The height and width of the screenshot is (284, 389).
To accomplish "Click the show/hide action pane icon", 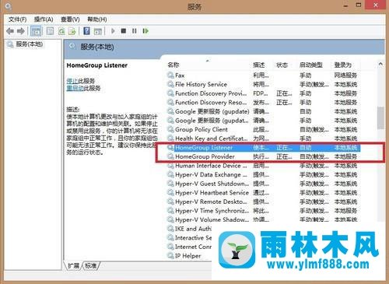I will pos(98,31).
